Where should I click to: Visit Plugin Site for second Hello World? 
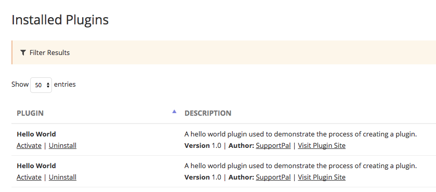point(322,177)
